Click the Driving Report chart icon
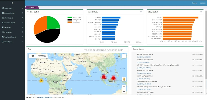The height and width of the screenshot is (100, 207). pos(3,8)
